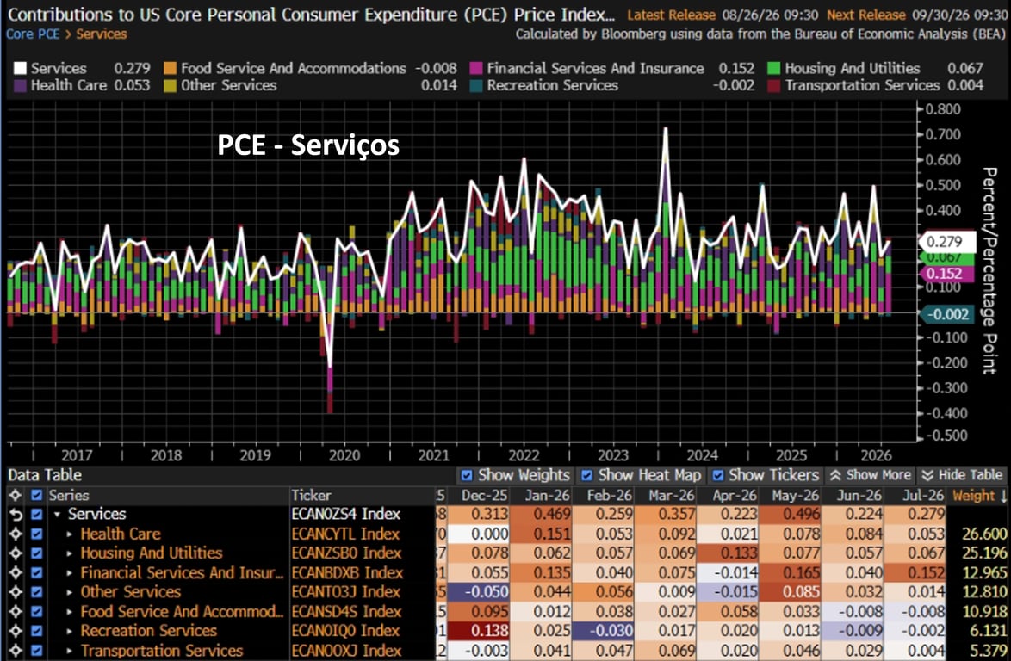Collapse the Services tree node
The height and width of the screenshot is (661, 1011).
(x=58, y=514)
